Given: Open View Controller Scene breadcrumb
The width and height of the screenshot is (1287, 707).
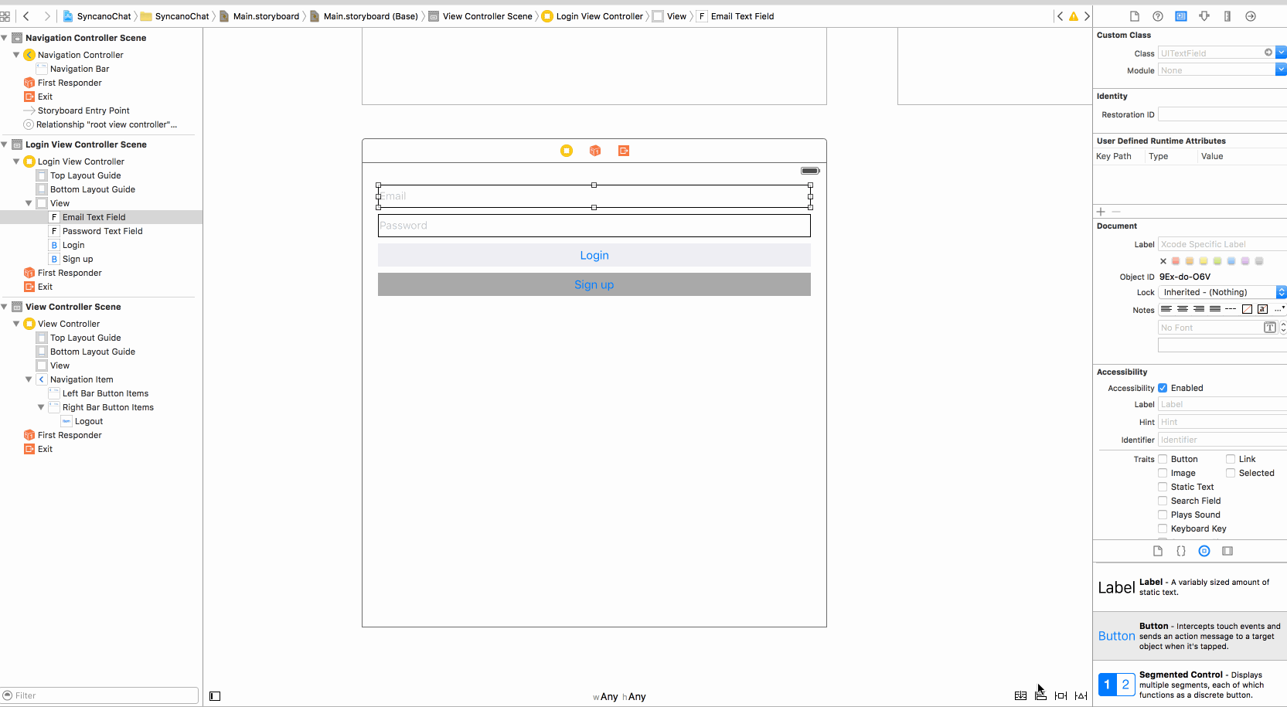Looking at the screenshot, I should tap(480, 16).
